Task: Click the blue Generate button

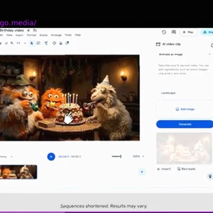Action: coord(185,124)
